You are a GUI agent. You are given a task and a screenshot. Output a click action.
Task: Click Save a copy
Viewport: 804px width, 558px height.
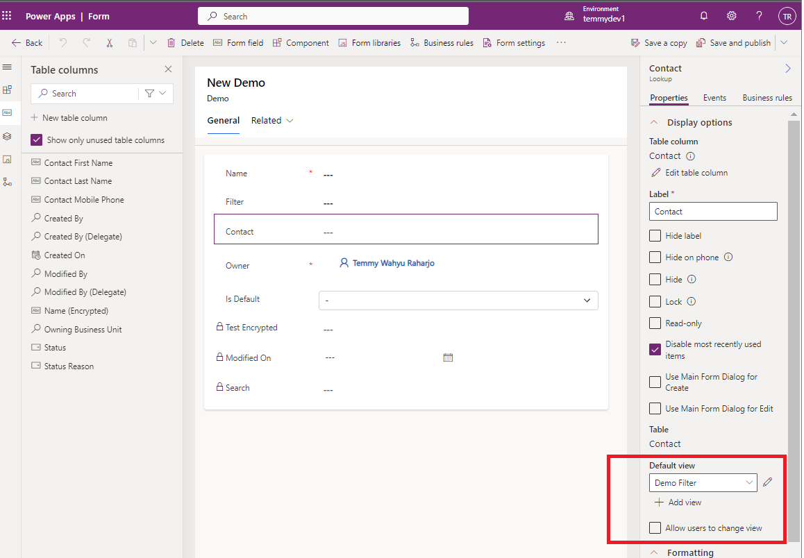coord(659,42)
